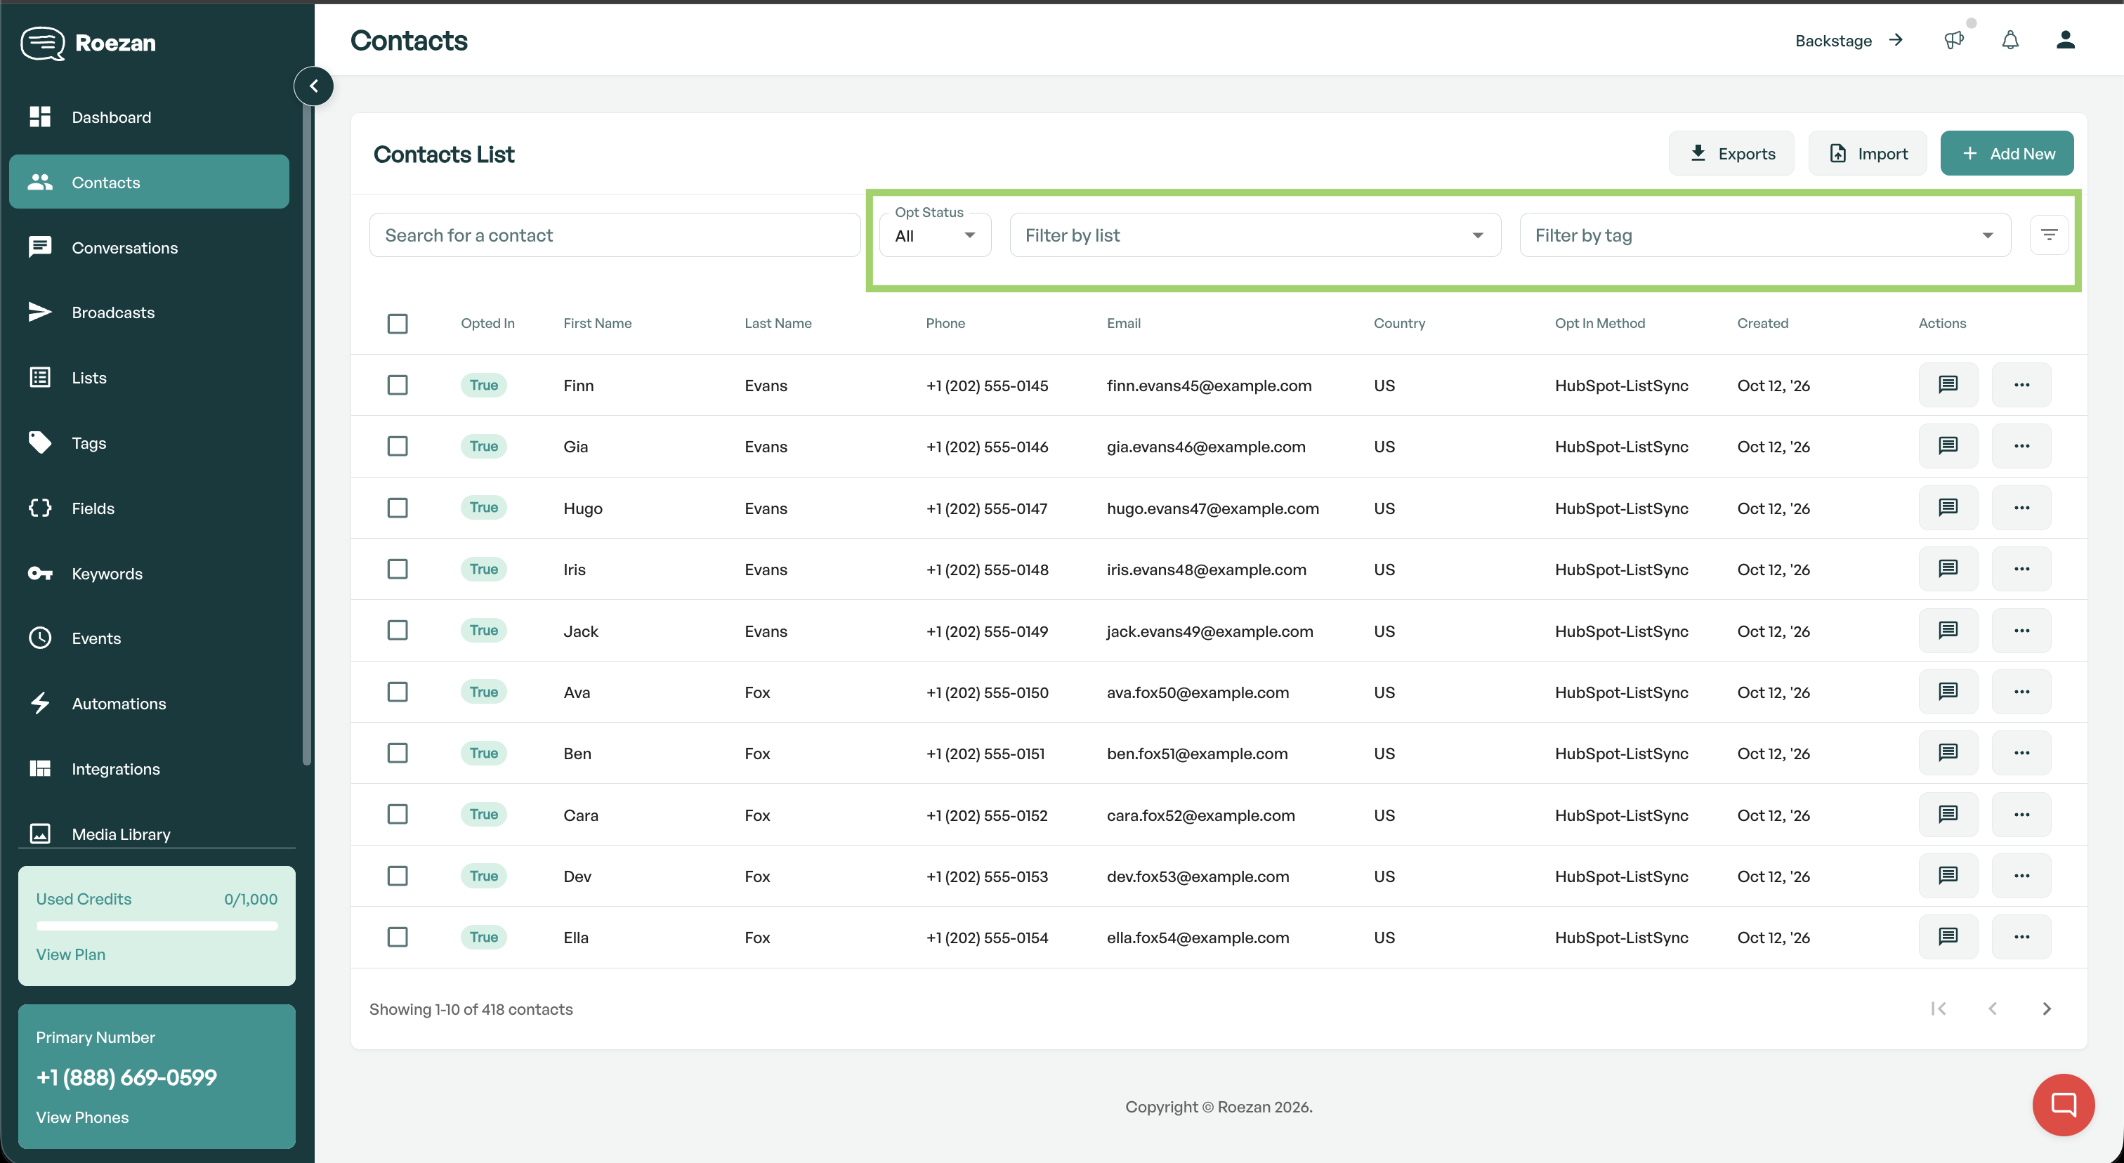The width and height of the screenshot is (2124, 1163).
Task: Open the notifications bell
Action: [x=2010, y=41]
